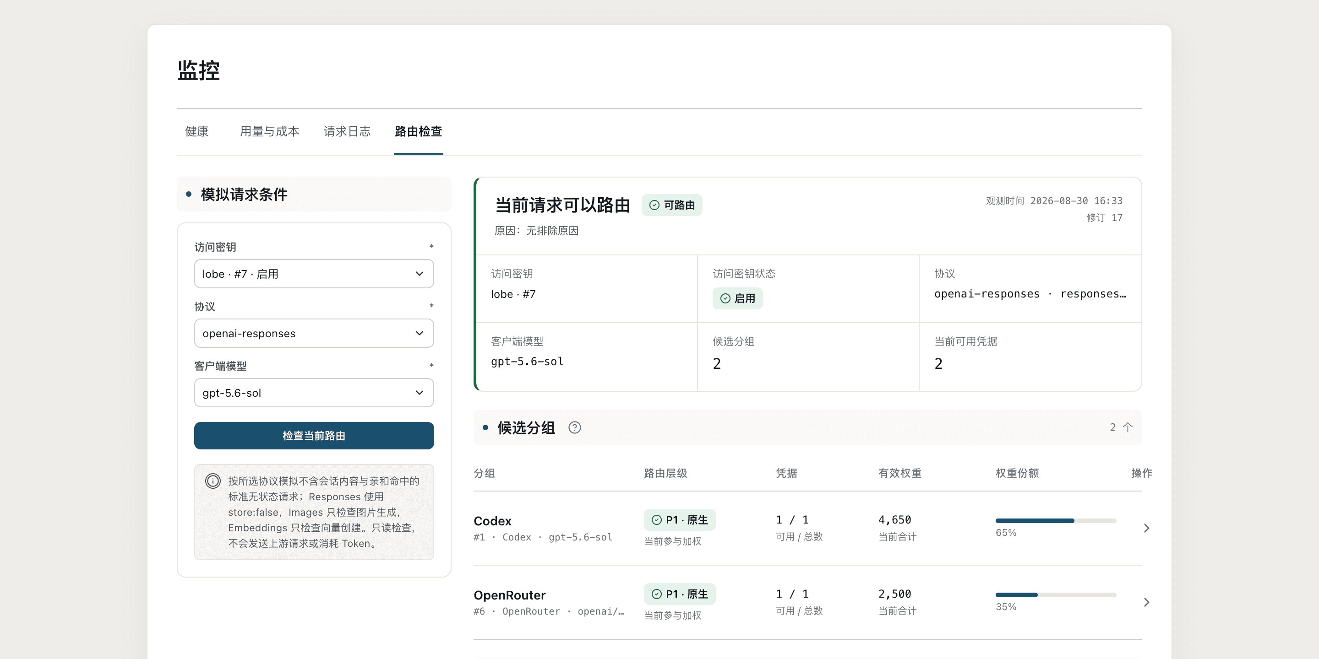
Task: Click the 修订 17 revision text
Action: click(1104, 217)
